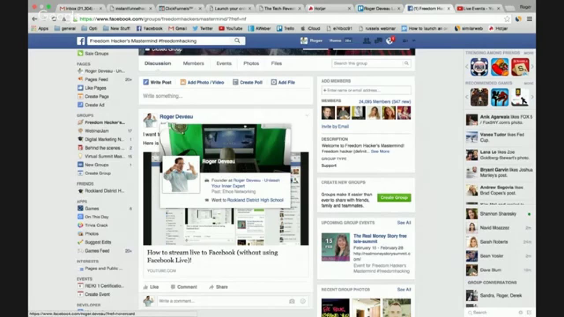Open YouTube bookmark in bookmarks bar

230,29
